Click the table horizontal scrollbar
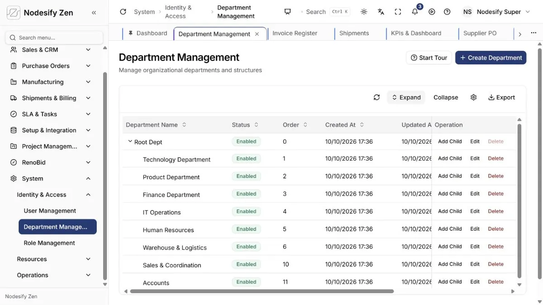543x305 pixels. pos(262,291)
